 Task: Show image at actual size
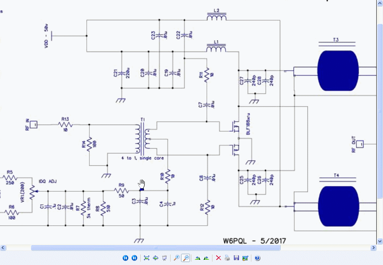(155, 258)
